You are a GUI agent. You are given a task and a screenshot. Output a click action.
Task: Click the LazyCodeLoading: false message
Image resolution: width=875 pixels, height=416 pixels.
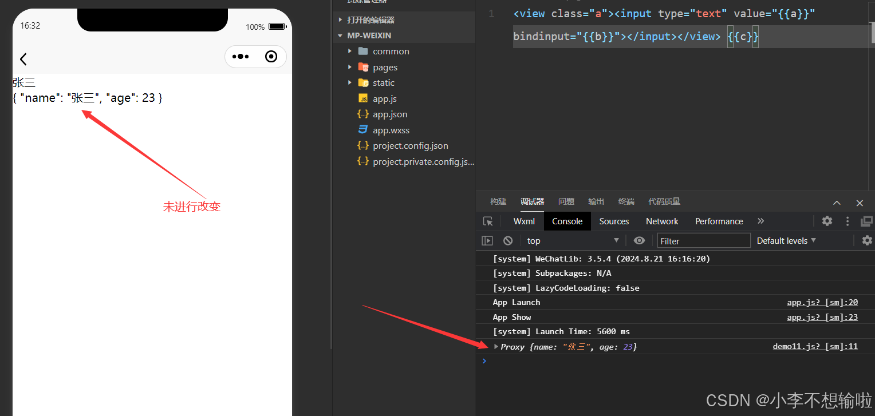(x=566, y=288)
